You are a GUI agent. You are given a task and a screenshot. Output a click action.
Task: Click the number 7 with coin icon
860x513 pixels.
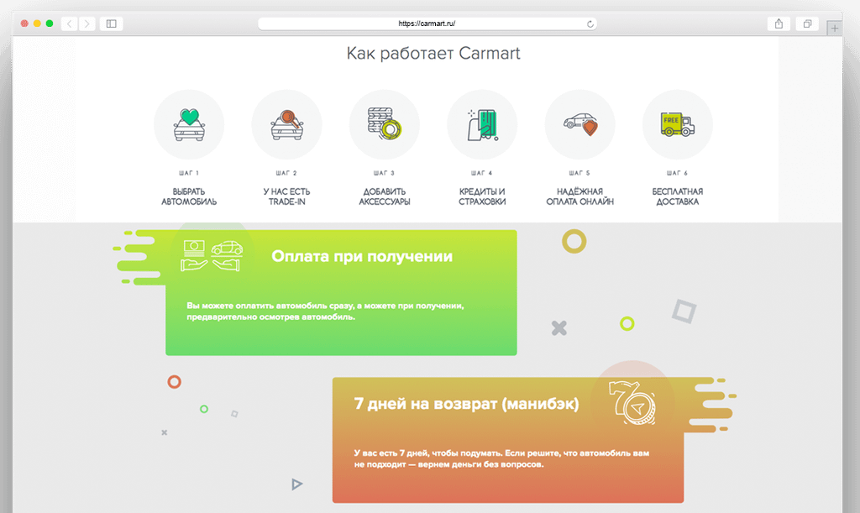(632, 403)
